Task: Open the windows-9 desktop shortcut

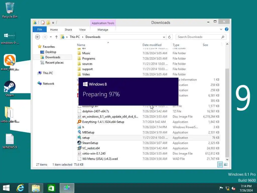Action: 10,38
